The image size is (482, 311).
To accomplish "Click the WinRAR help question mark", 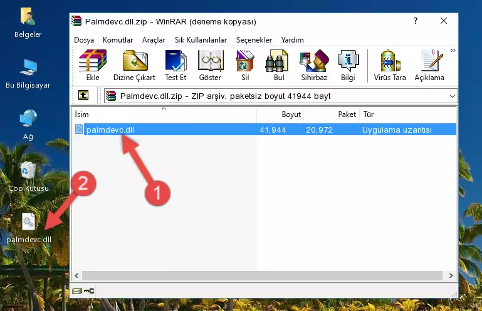I will click(416, 21).
